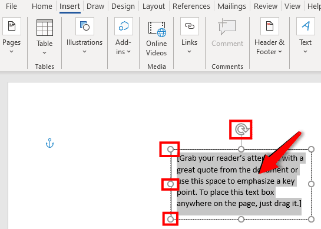Expand the Pages dropdown chevron
The width and height of the screenshot is (321, 229).
(x=12, y=52)
